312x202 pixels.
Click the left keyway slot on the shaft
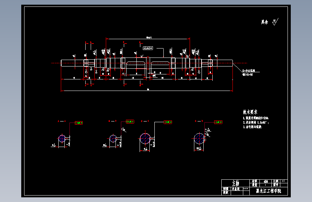click(x=136, y=63)
